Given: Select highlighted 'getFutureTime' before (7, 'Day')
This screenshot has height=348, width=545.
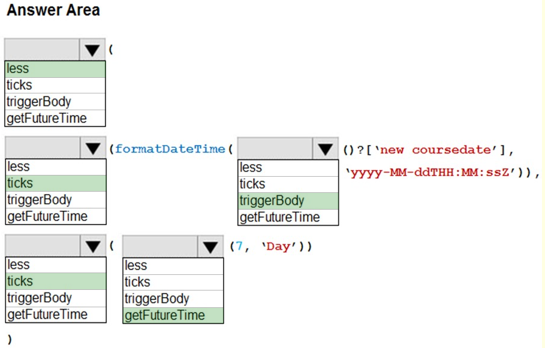Looking at the screenshot, I should click(x=173, y=315).
